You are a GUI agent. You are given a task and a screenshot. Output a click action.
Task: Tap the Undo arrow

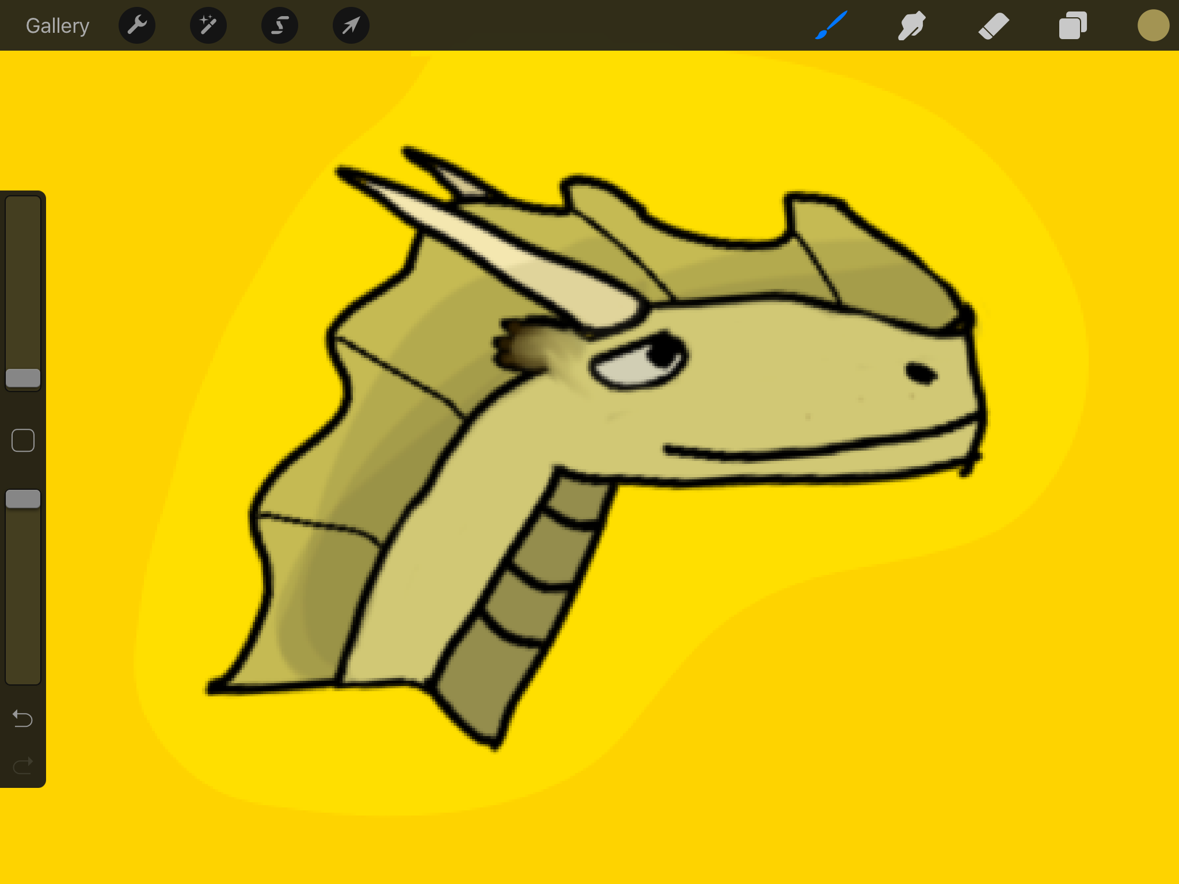point(23,718)
